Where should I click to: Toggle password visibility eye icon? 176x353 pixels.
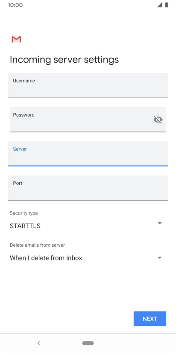tap(158, 120)
